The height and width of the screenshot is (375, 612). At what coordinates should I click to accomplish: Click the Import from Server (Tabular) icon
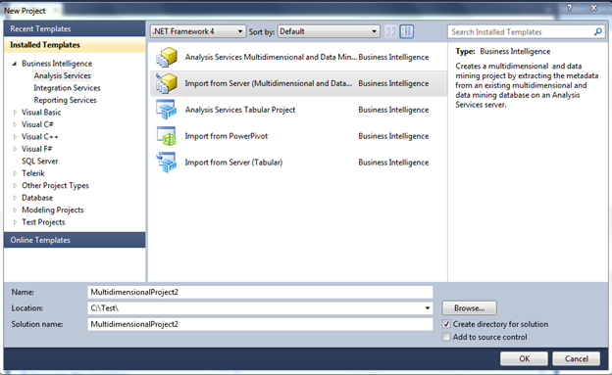click(167, 163)
